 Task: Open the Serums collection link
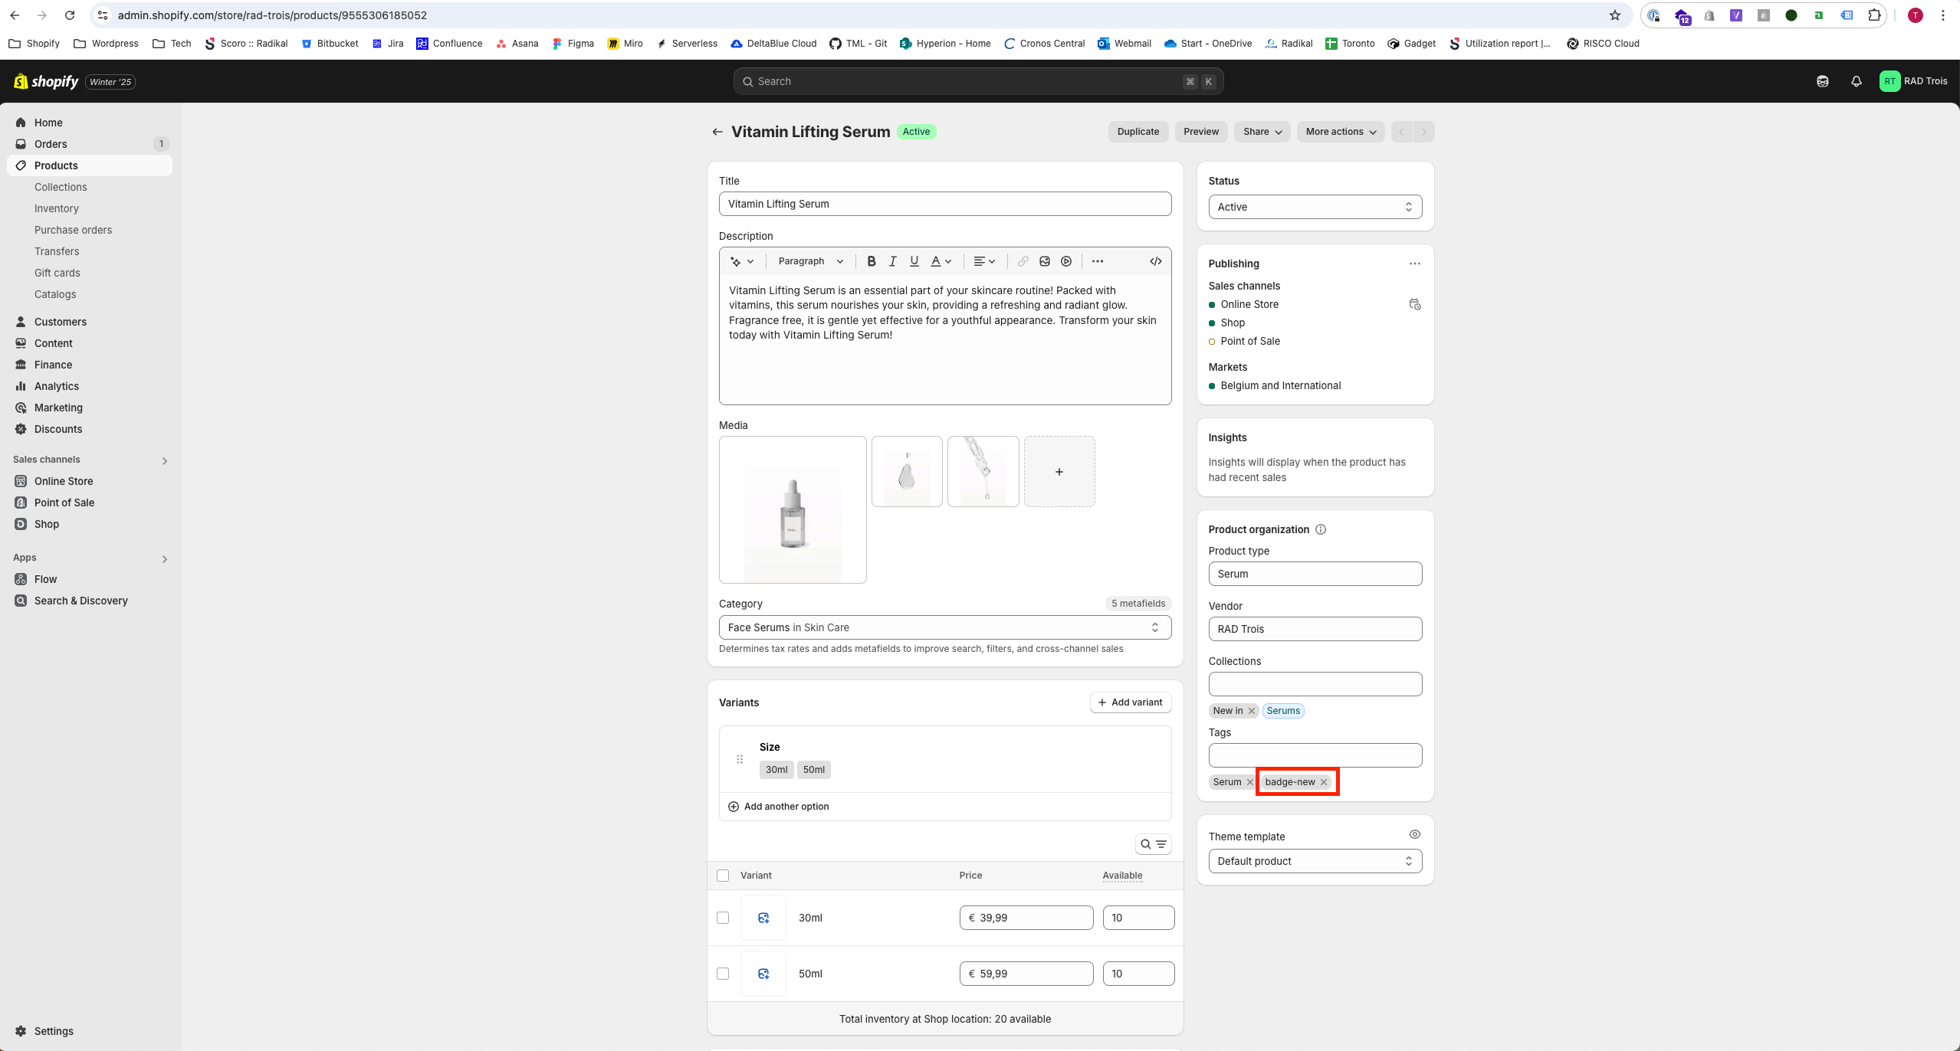tap(1282, 711)
